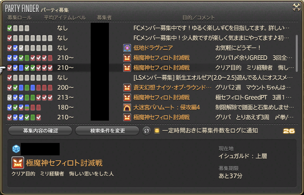
Task: Click the trial icon on the 213～ listing row
Action: click(127, 97)
